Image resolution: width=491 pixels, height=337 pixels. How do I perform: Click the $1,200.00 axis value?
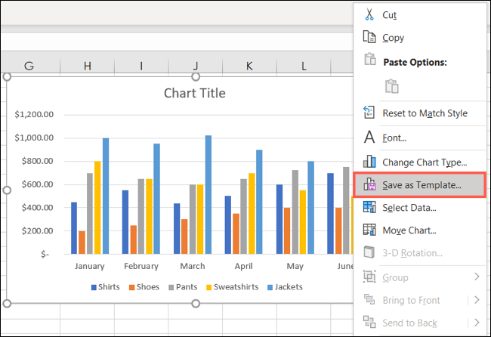(34, 114)
